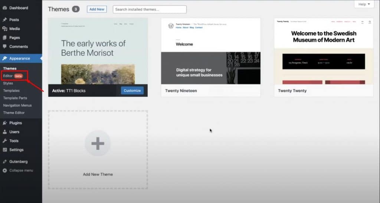Screen dimensions: 380x203
Task: Open Navigation Menus submenu item
Action: [x=17, y=105]
